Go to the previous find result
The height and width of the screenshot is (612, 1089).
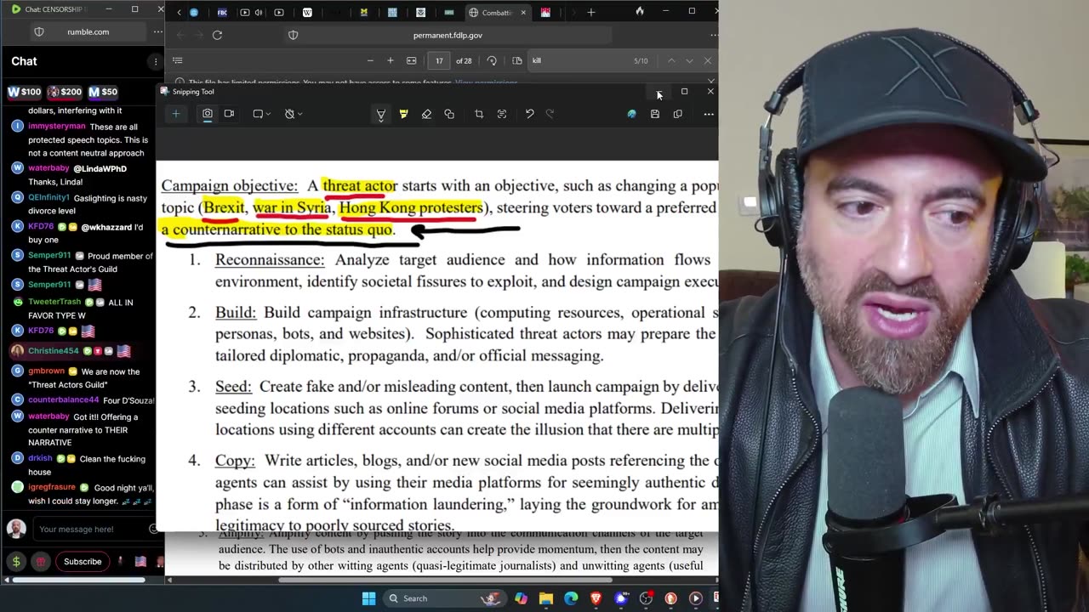[x=671, y=60]
